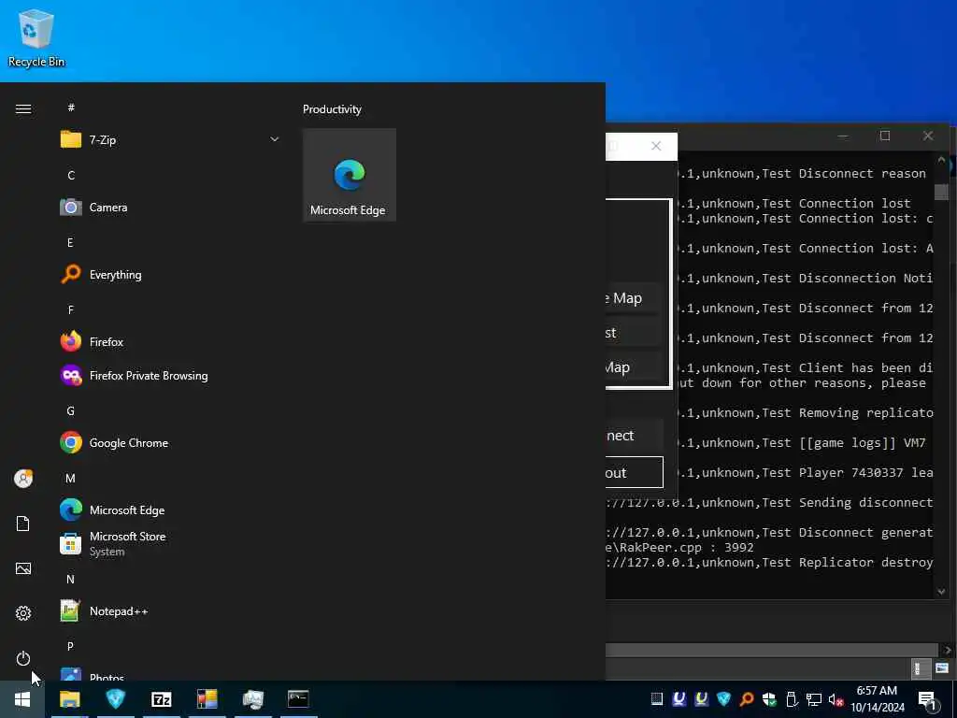Open Firefox Private Browsing

click(x=170, y=376)
